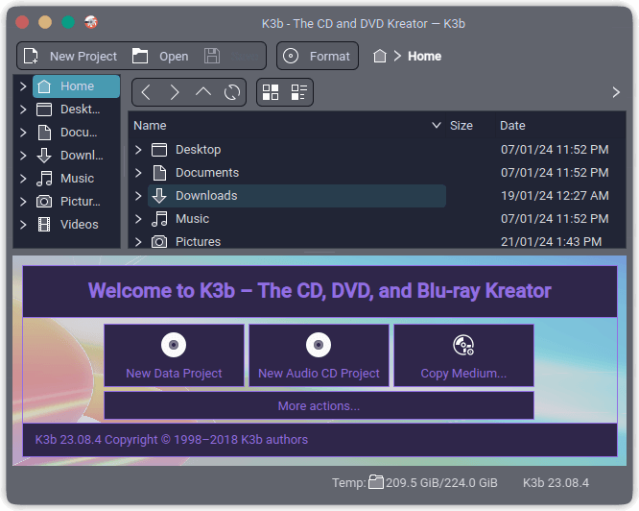The height and width of the screenshot is (511, 639).
Task: Select Desktop in the sidebar tree
Action: (x=76, y=109)
